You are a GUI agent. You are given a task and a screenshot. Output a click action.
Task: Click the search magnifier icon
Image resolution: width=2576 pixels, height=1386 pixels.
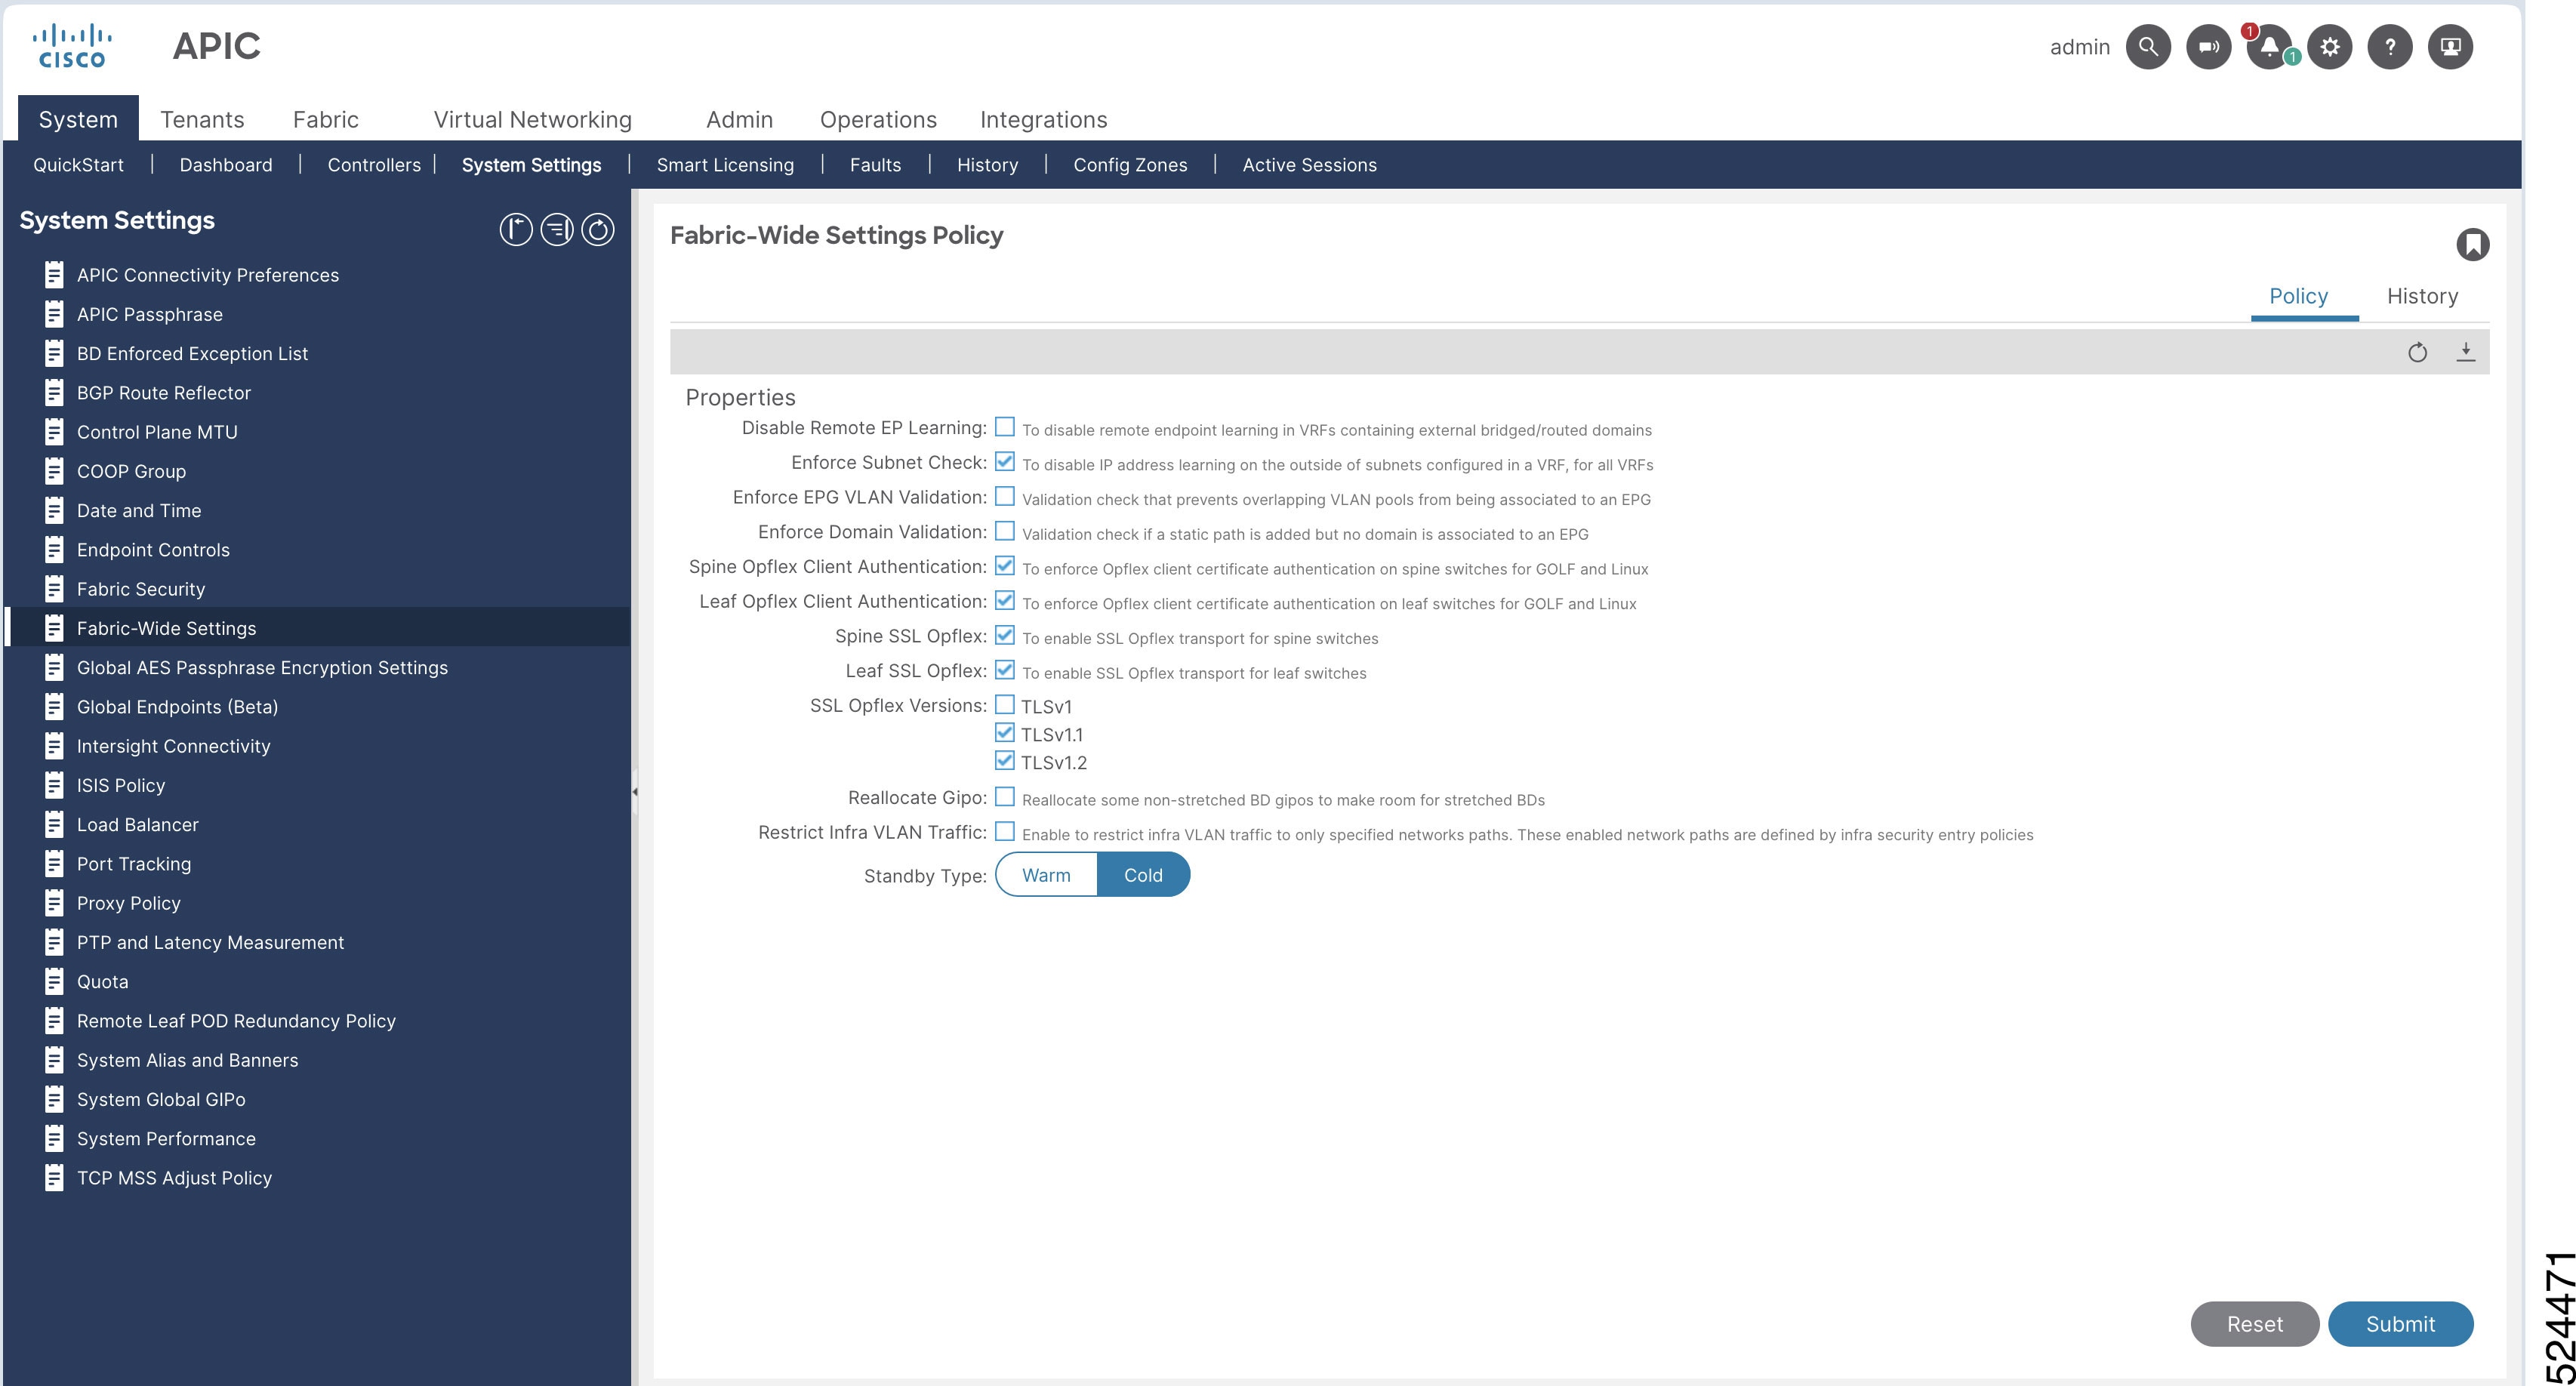(2147, 47)
